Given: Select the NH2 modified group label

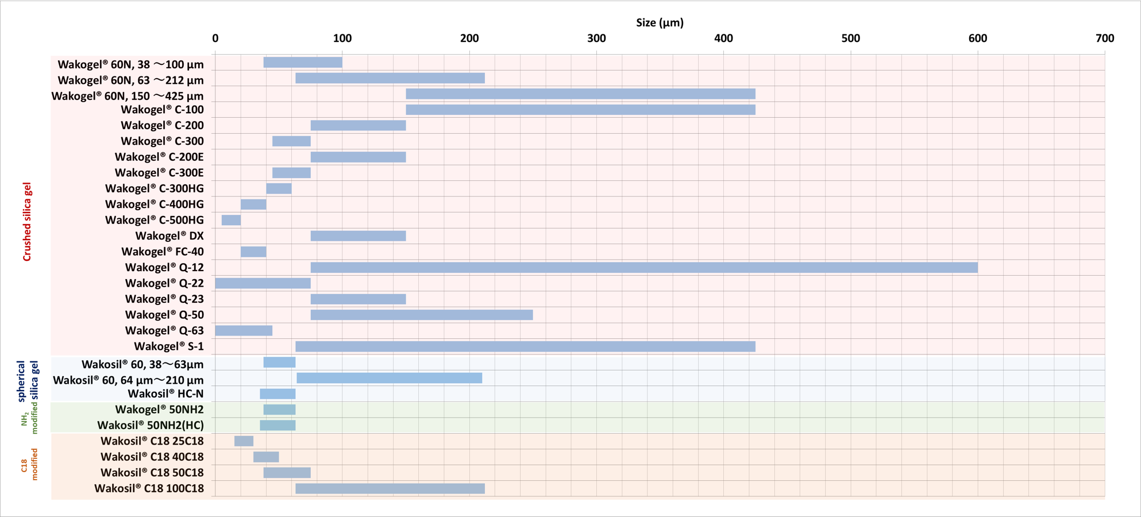Looking at the screenshot, I should pyautogui.click(x=29, y=418).
